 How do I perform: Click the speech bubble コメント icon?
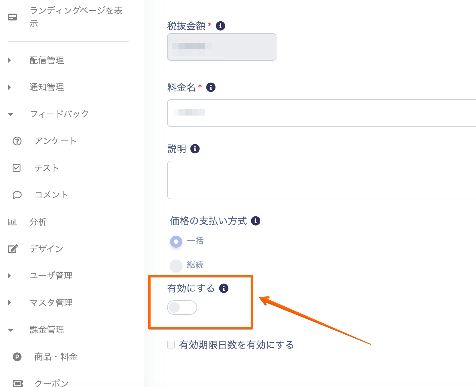[x=17, y=195]
